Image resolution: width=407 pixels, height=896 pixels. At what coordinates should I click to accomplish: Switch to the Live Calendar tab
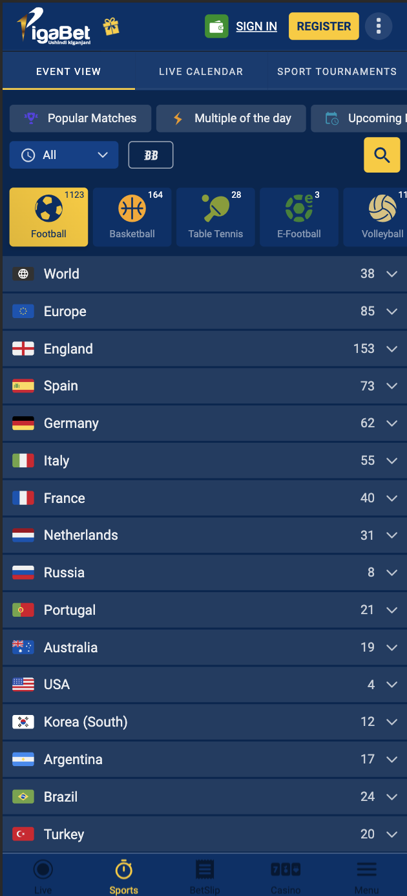point(201,72)
